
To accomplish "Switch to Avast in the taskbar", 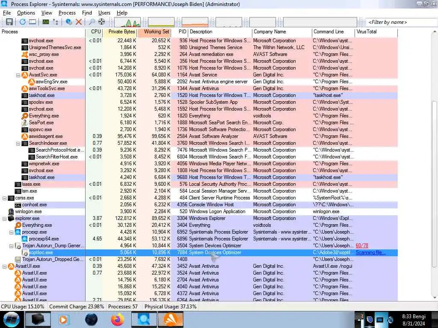I will coord(171,319).
